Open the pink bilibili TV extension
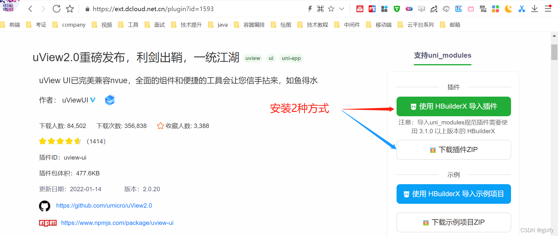The image size is (558, 236). (x=471, y=9)
